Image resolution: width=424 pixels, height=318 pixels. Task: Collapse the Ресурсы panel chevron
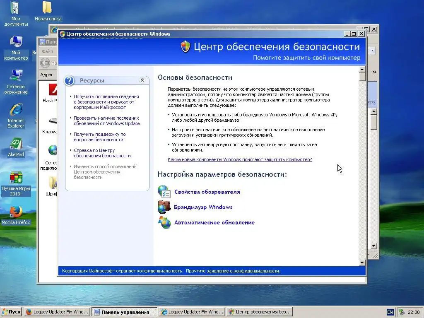142,80
